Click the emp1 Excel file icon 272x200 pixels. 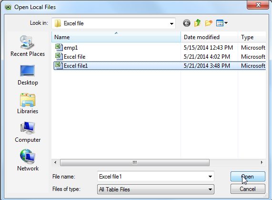59,47
